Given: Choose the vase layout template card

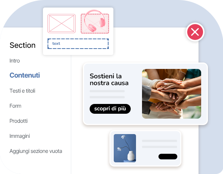Looking at the screenshot, I should (145, 148).
